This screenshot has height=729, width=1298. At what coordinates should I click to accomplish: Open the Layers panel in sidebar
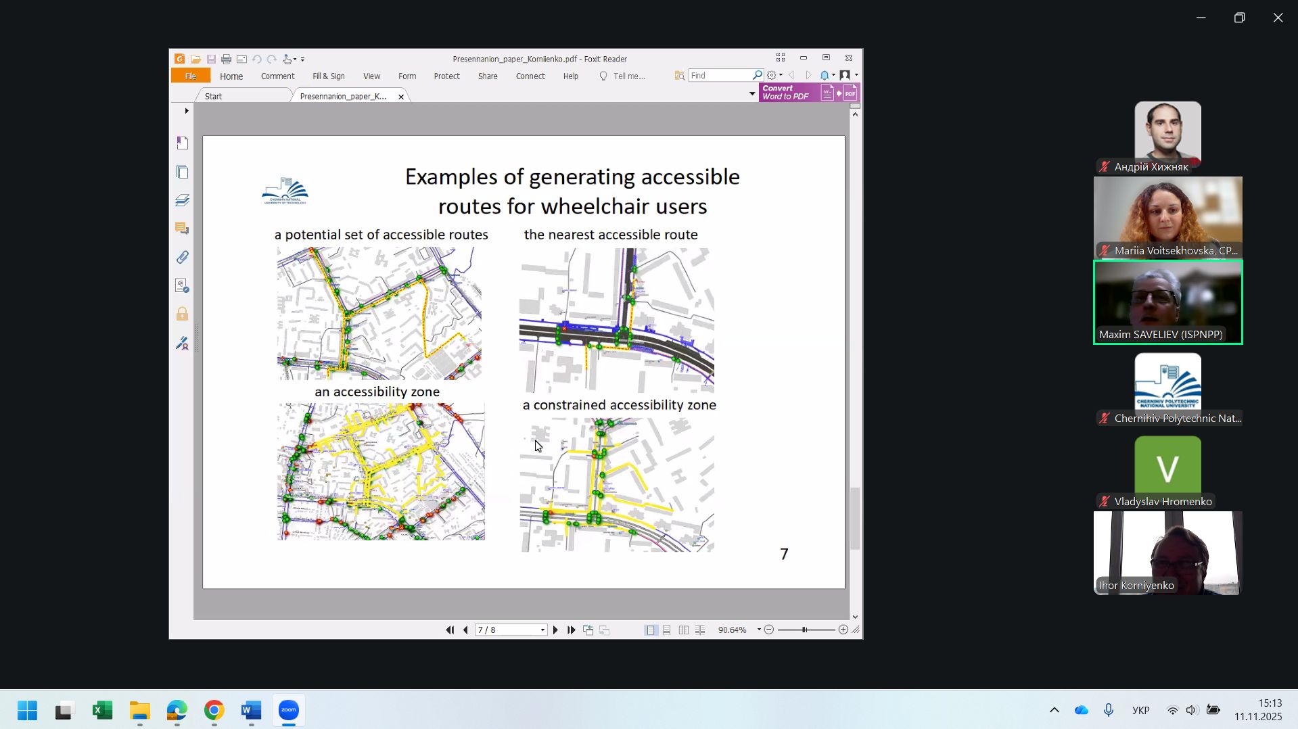click(x=182, y=200)
